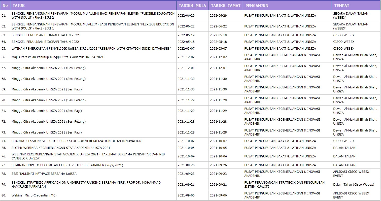The image size is (381, 201).
Task: Click the No column header
Action: click(5, 6)
